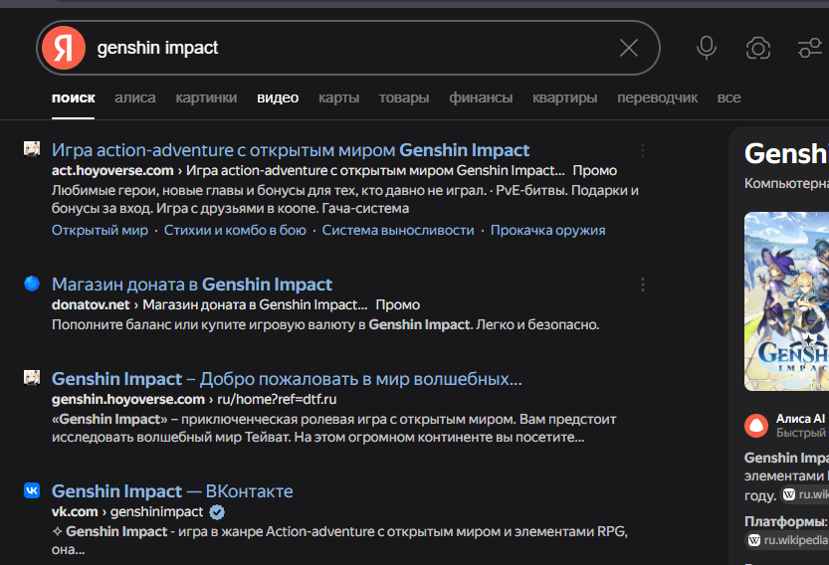Click the Yandex logo in search bar
This screenshot has height=565, width=829.
(x=64, y=48)
